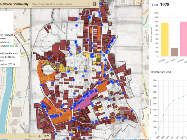Image resolution: width=187 pixels, height=140 pixels.
Task: Open the data table view icon
Action: click(x=94, y=4)
